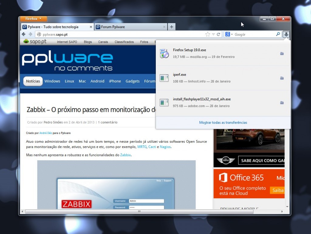
Task: Navigate back using the back arrow
Action: tap(23, 34)
